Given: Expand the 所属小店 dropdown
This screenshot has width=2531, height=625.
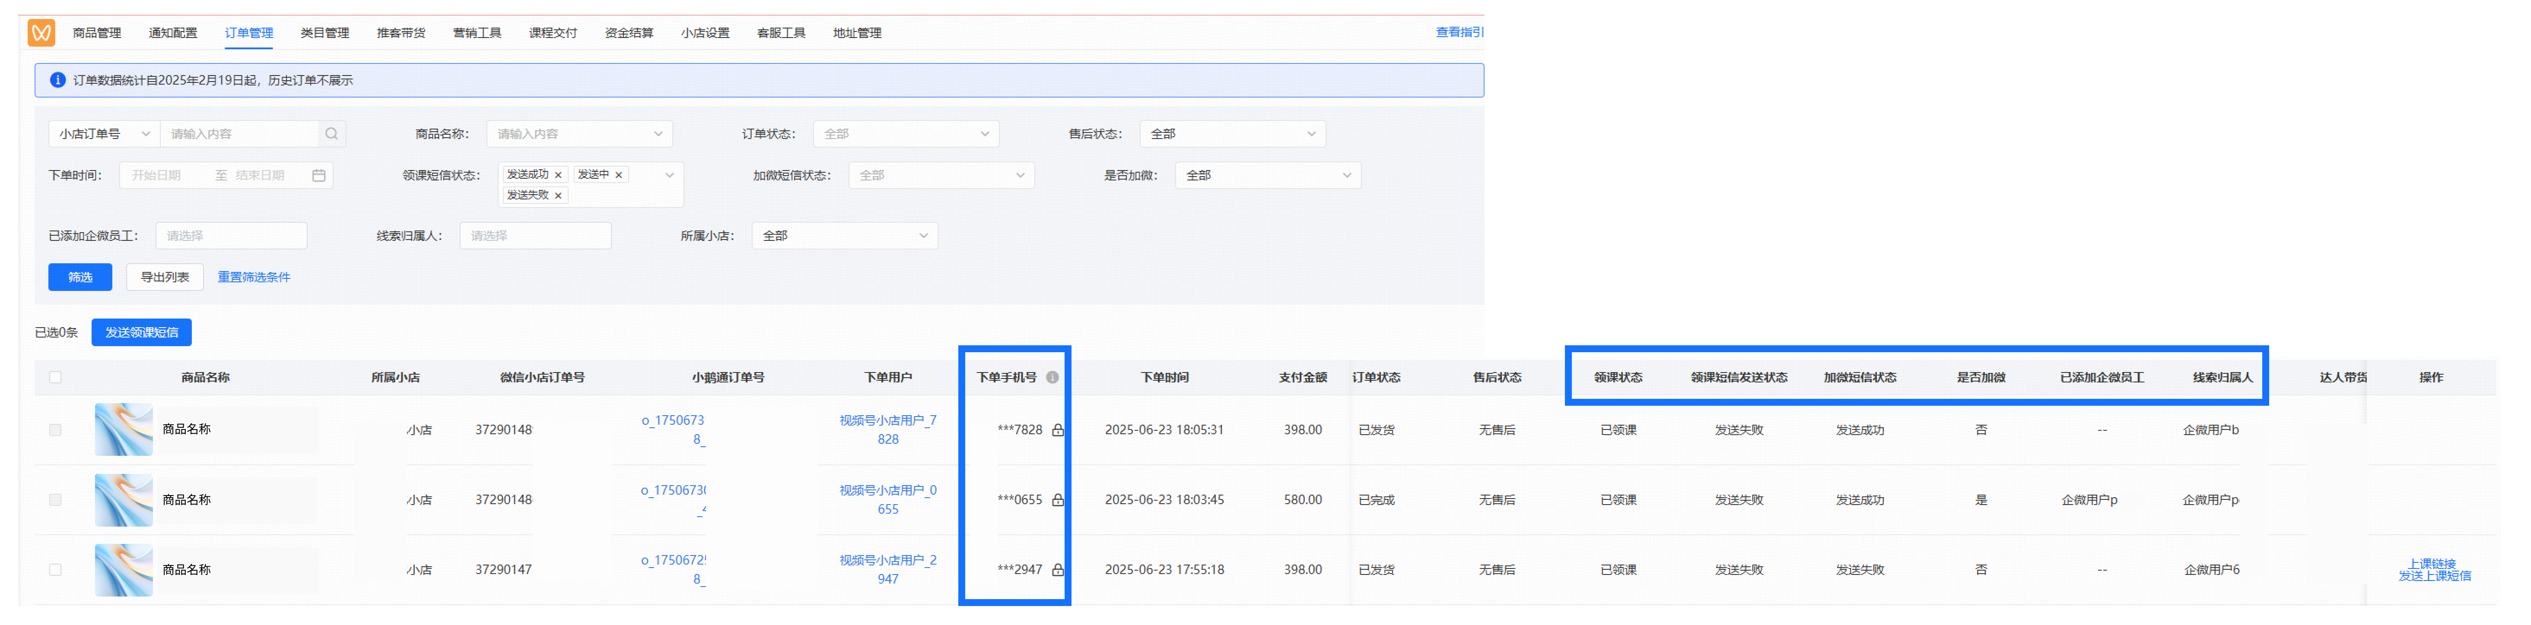Looking at the screenshot, I should pos(844,236).
